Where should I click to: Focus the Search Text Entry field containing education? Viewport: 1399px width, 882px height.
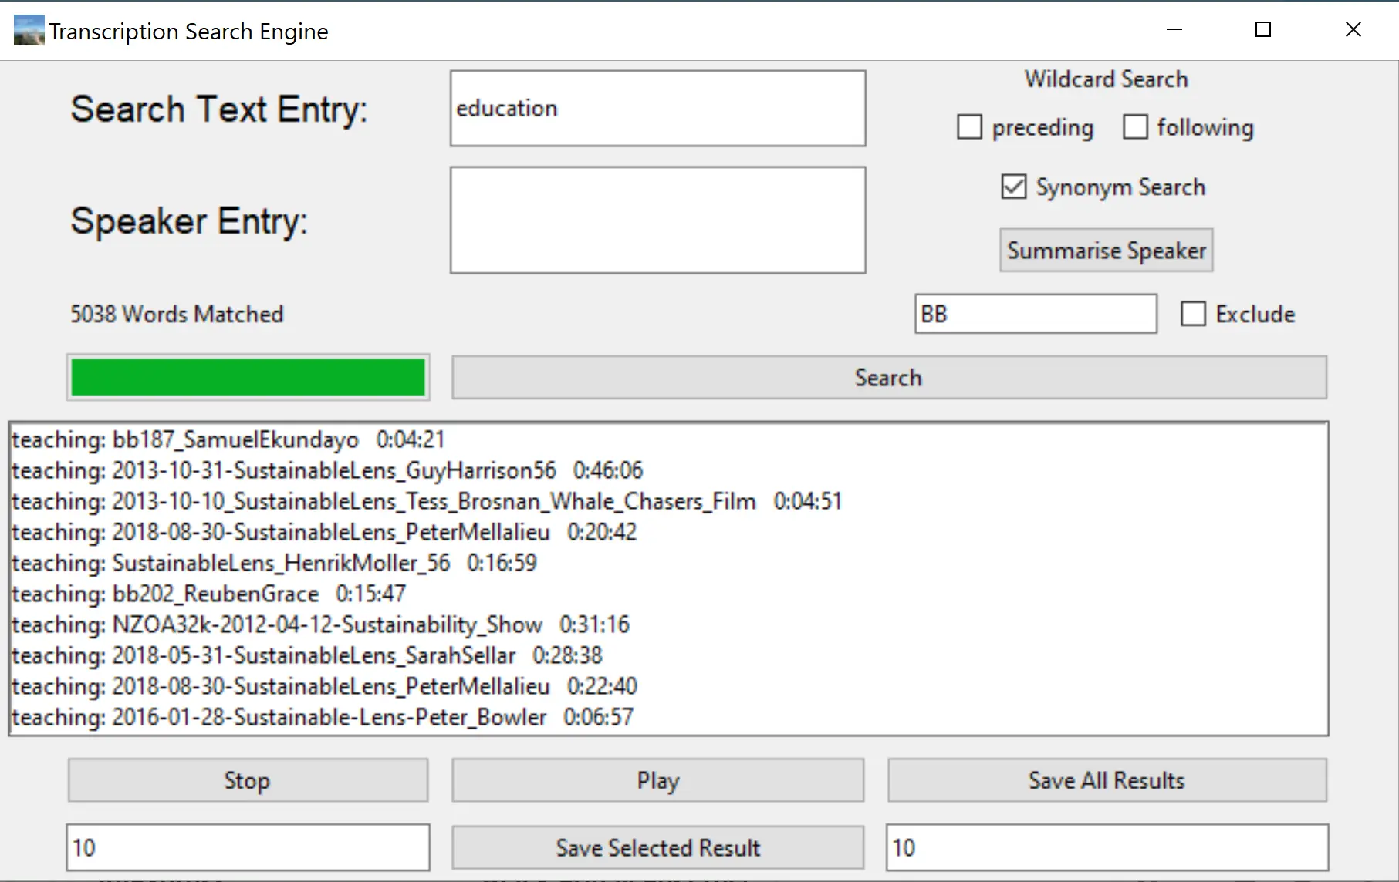click(x=657, y=109)
